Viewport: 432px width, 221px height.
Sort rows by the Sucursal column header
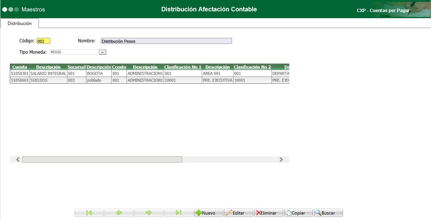[76, 67]
